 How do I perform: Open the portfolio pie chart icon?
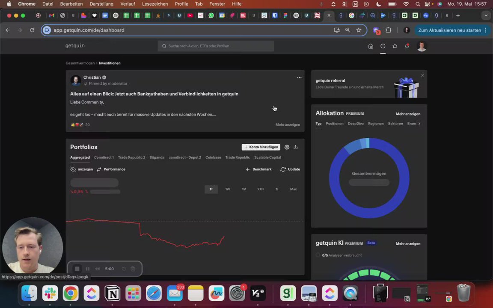tap(383, 46)
